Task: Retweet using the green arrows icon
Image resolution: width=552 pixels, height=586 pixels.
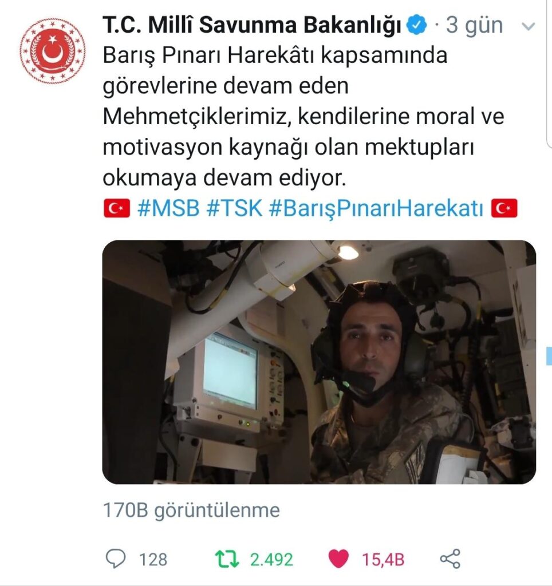Action: click(x=227, y=559)
